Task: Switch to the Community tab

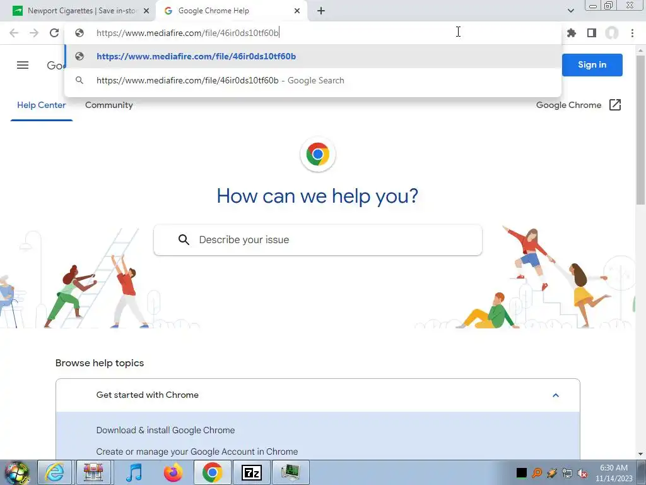Action: 109,105
